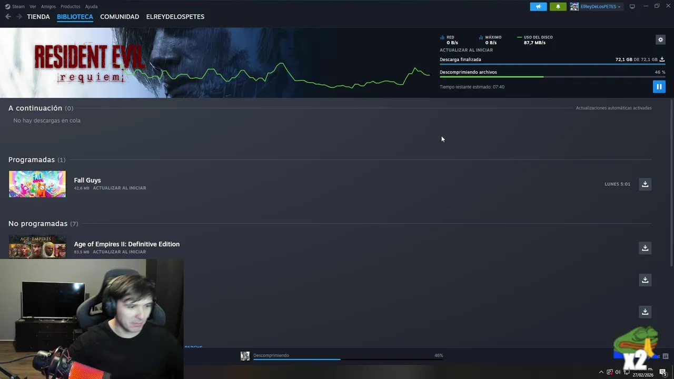Click the taskbar date 27/02/2026
This screenshot has height=379, width=674.
pyautogui.click(x=643, y=375)
